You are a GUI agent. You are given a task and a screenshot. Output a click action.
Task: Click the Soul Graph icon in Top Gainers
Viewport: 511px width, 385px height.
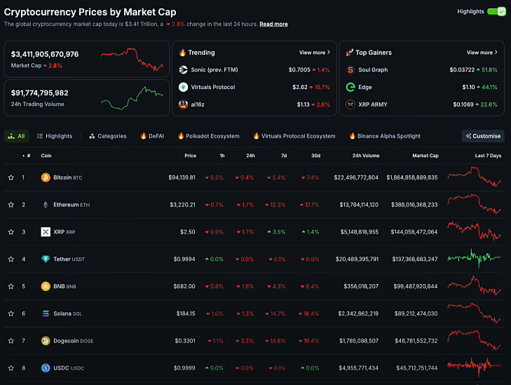pos(350,70)
